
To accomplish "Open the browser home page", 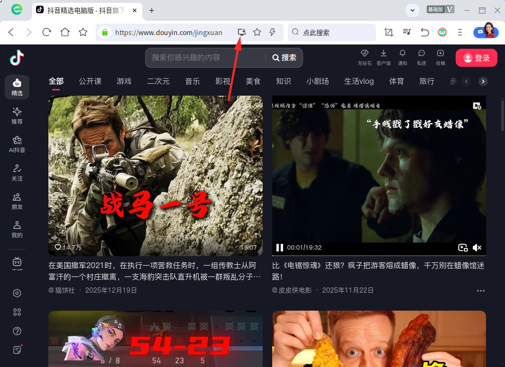I will (65, 32).
